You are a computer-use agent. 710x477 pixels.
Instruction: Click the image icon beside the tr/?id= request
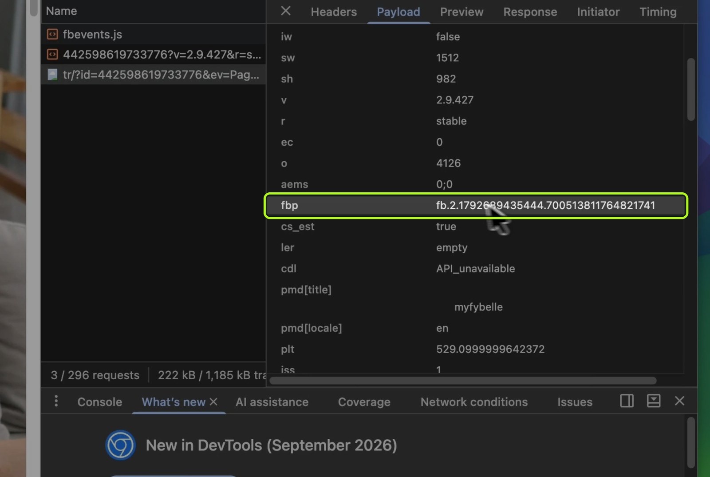[x=52, y=75]
